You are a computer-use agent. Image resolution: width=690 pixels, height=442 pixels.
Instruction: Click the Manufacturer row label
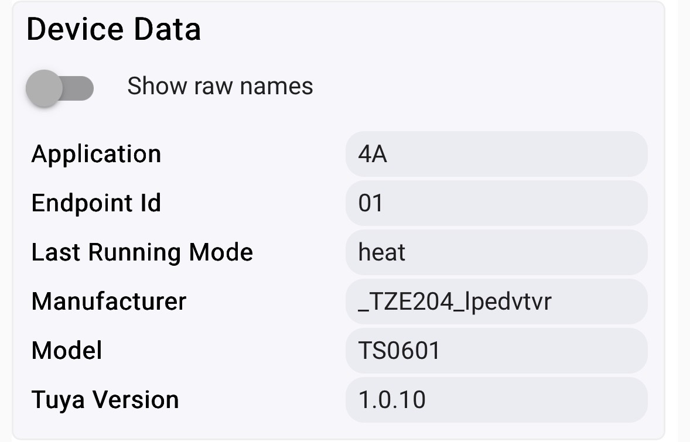coord(109,302)
